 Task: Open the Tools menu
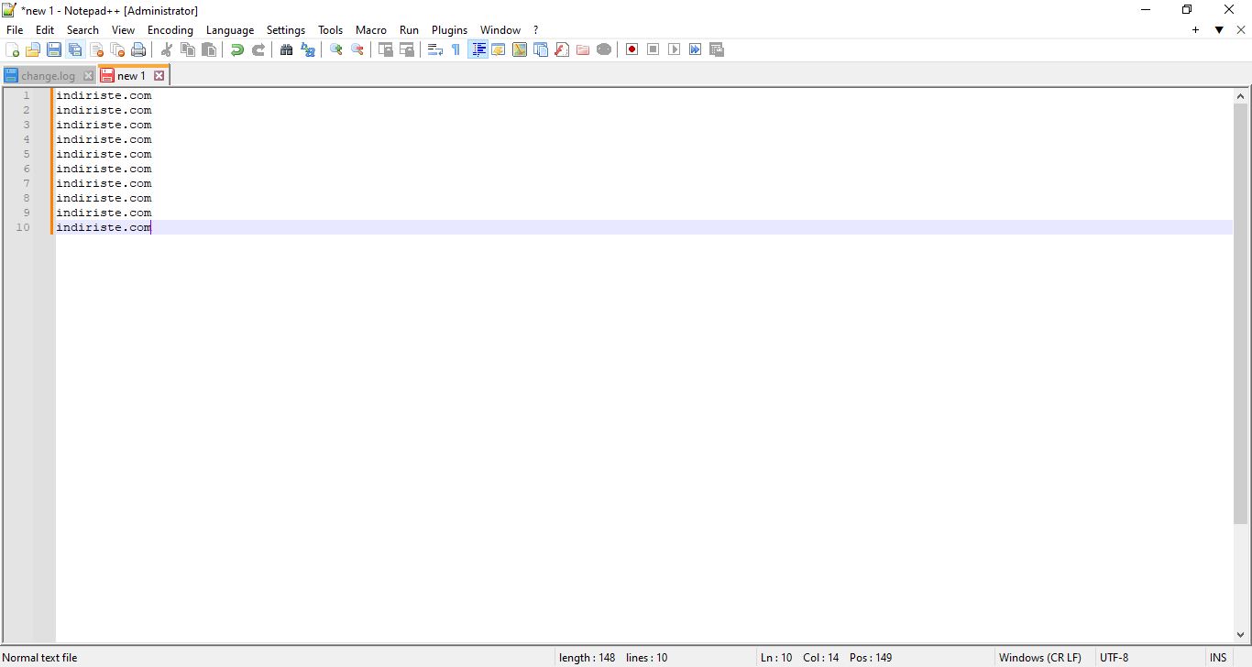click(330, 30)
